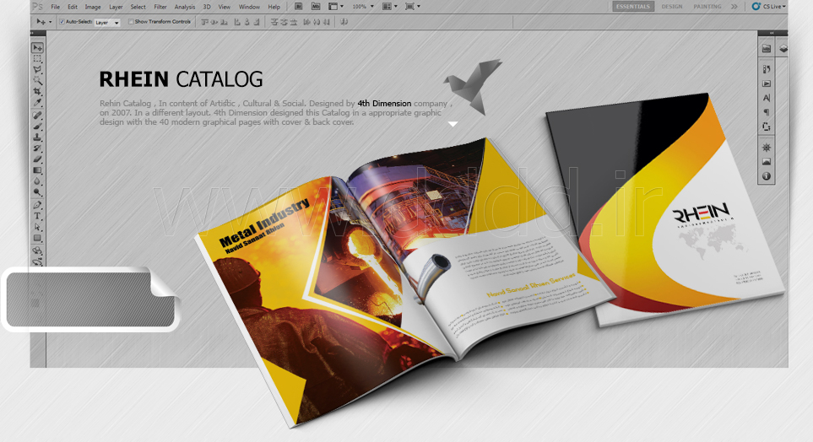
Task: Open the 100% zoom level dropdown
Action: [x=363, y=7]
